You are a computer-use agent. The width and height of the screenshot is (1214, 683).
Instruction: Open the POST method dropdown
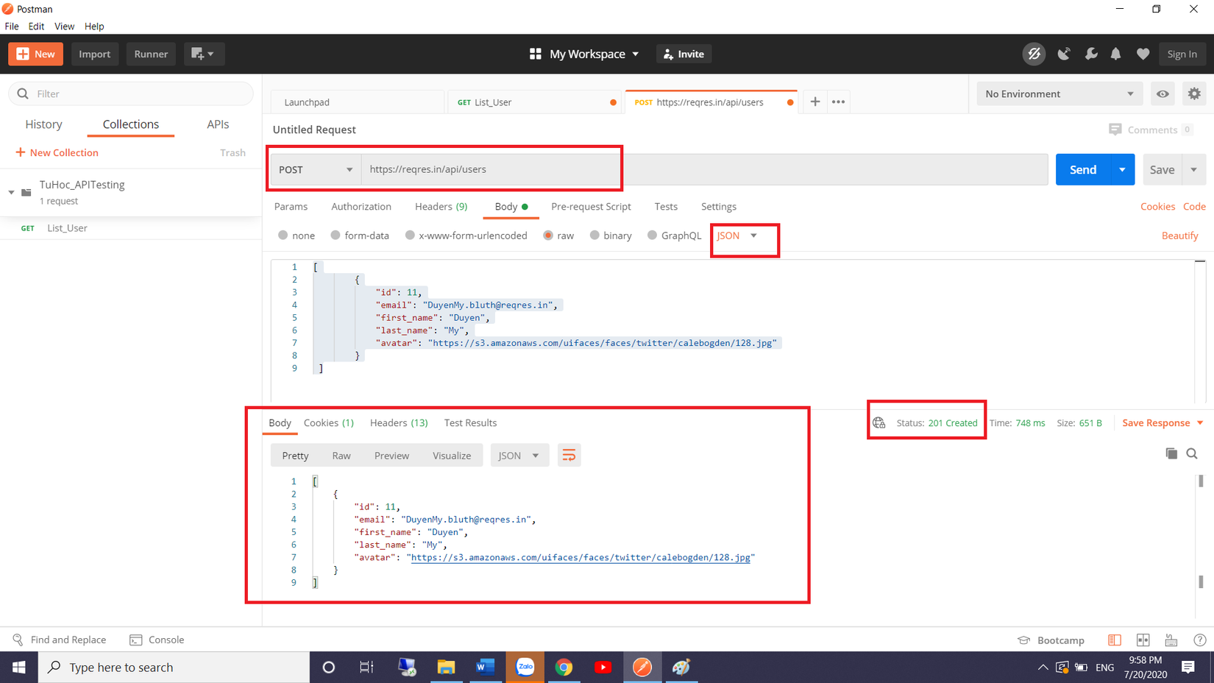click(x=316, y=169)
